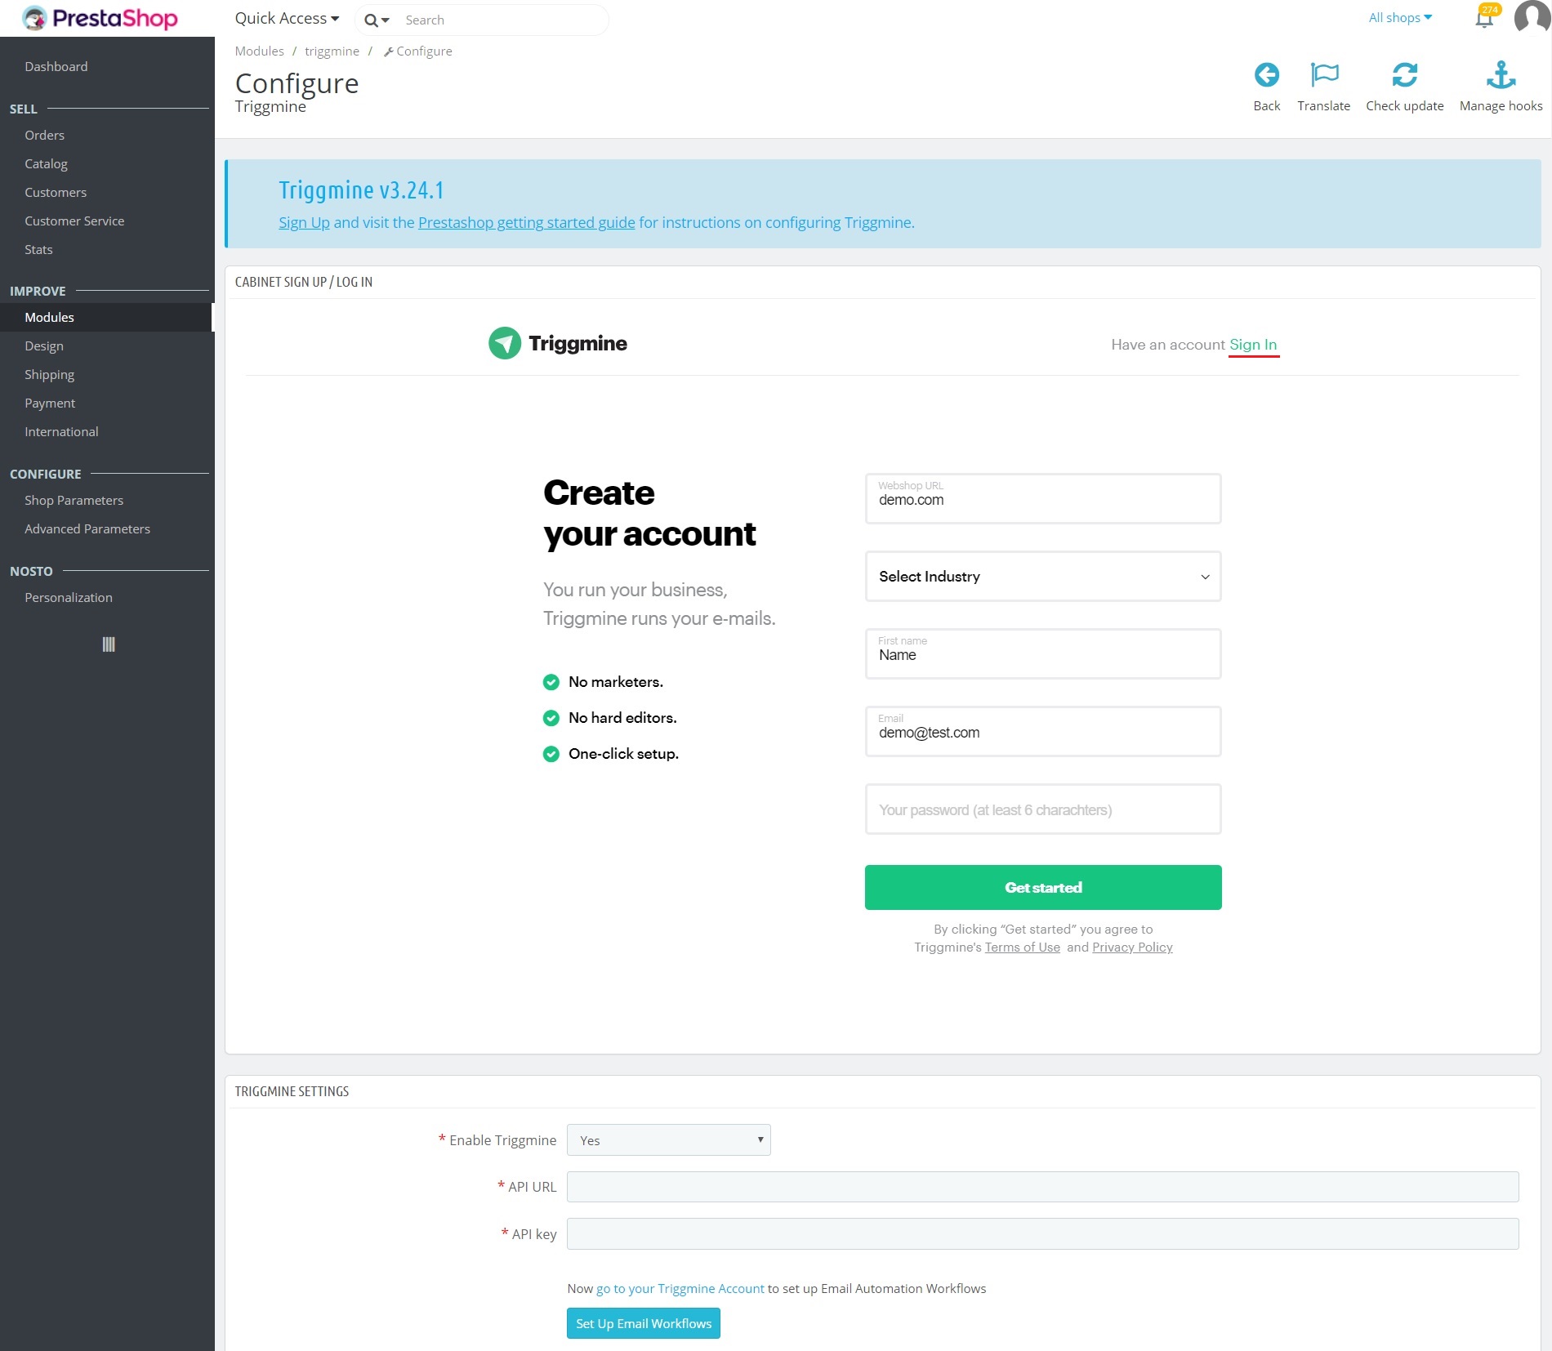
Task: Open Customer Service menu item
Action: 74,221
